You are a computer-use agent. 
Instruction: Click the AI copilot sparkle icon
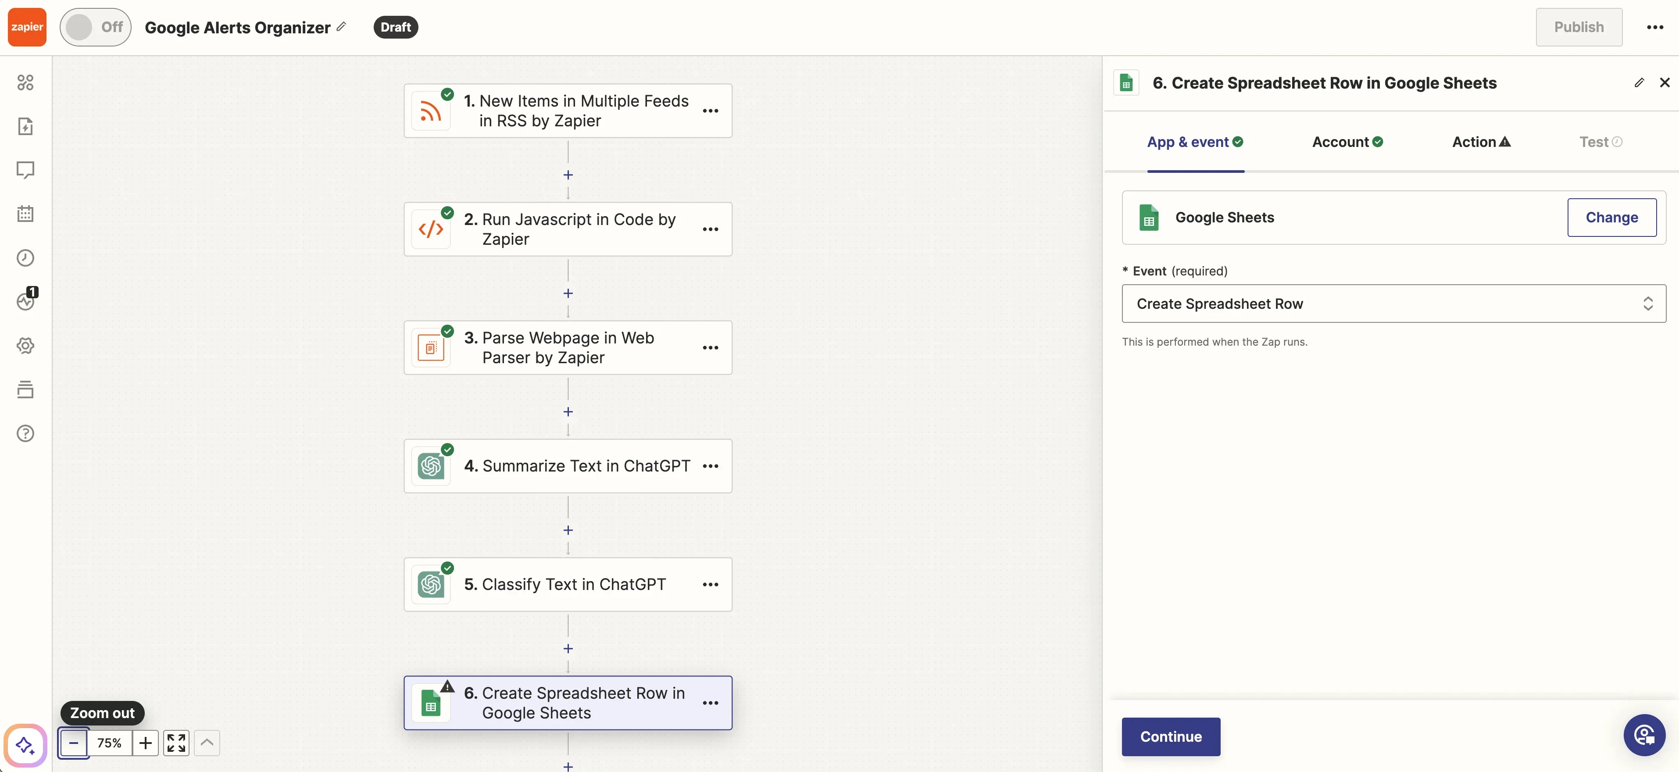coord(25,745)
